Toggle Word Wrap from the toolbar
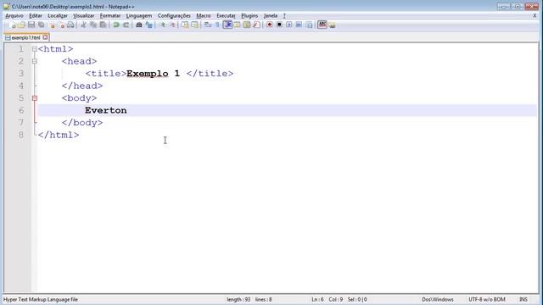The image size is (543, 305). point(208,25)
